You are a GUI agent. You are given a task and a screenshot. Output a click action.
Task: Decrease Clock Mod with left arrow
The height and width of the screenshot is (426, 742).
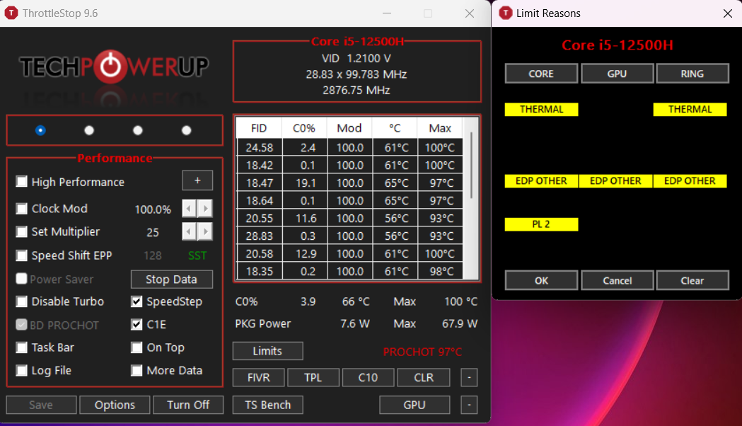[190, 208]
